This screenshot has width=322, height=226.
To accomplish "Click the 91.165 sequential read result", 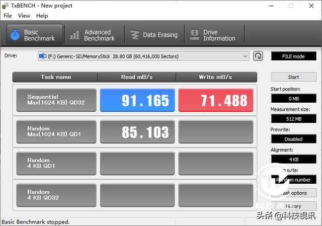I will (137, 100).
